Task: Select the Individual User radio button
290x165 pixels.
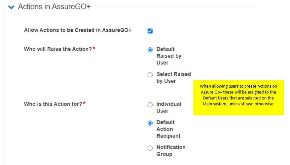Action: 150,105
